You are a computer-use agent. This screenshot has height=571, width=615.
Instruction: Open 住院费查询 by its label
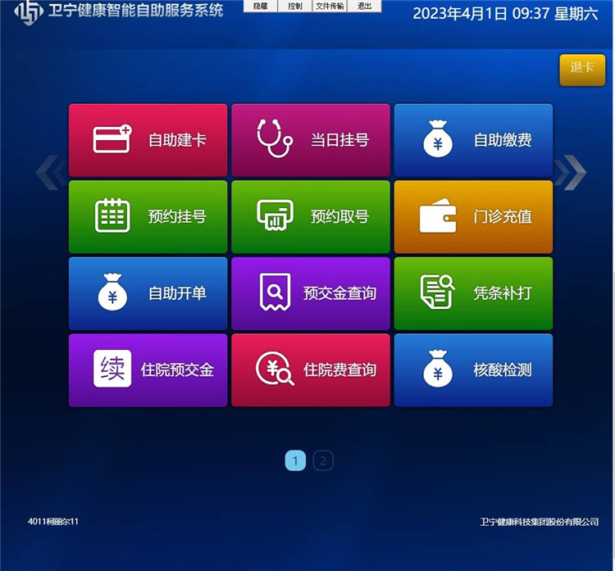point(339,369)
